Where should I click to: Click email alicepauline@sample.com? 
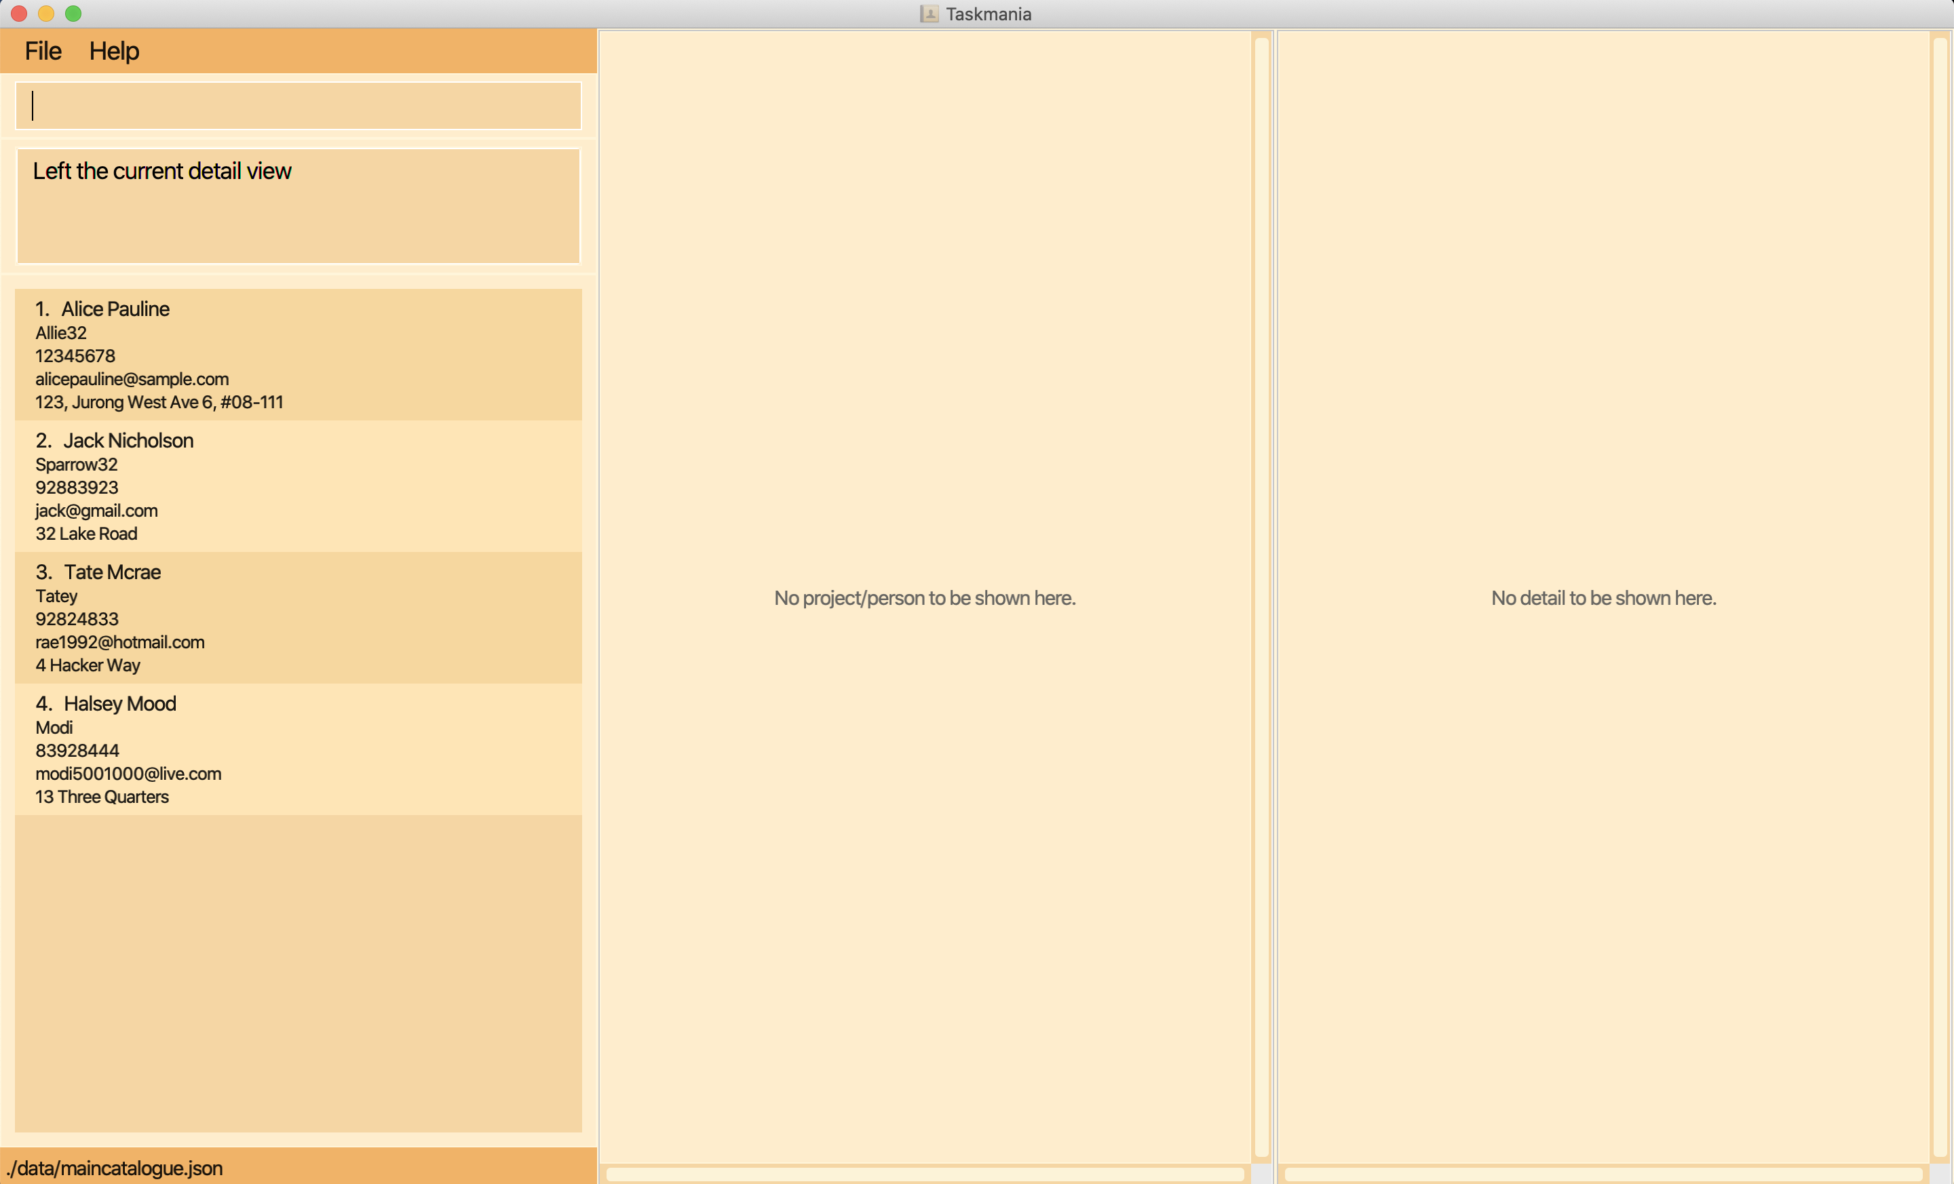(x=132, y=379)
